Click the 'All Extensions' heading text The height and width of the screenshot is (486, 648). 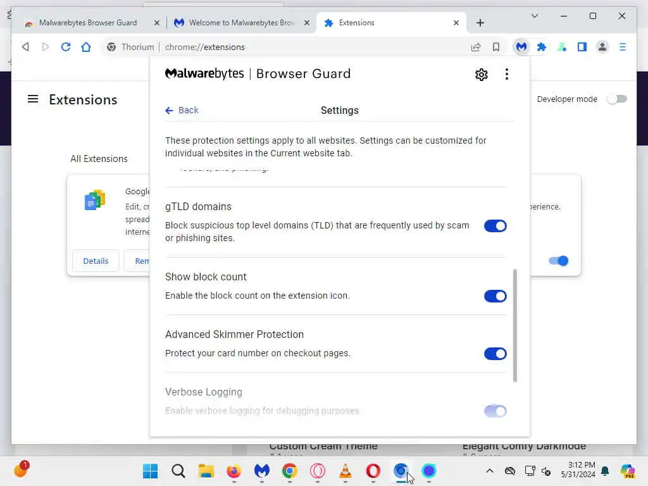99,159
